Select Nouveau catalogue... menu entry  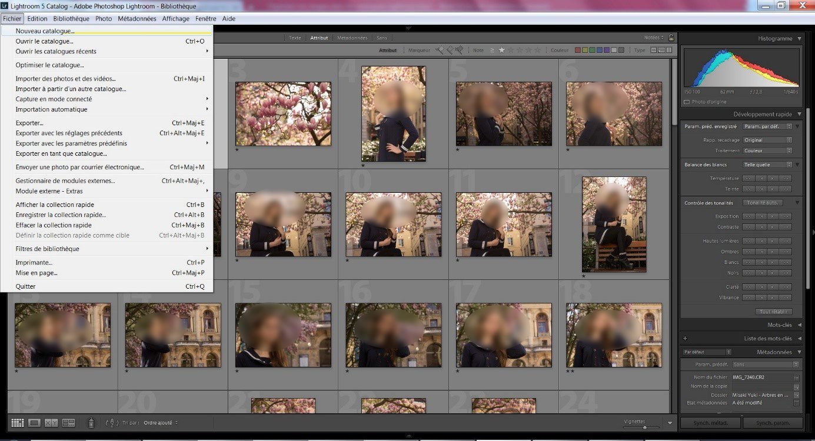point(107,31)
